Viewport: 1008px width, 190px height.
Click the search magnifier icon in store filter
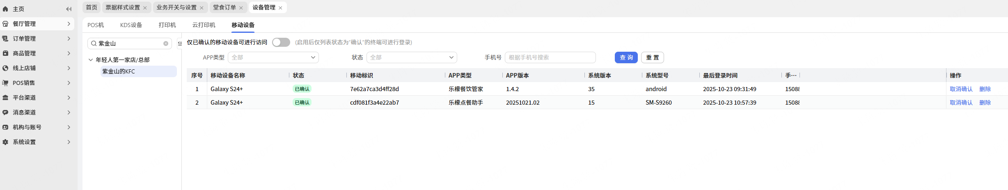click(x=94, y=43)
